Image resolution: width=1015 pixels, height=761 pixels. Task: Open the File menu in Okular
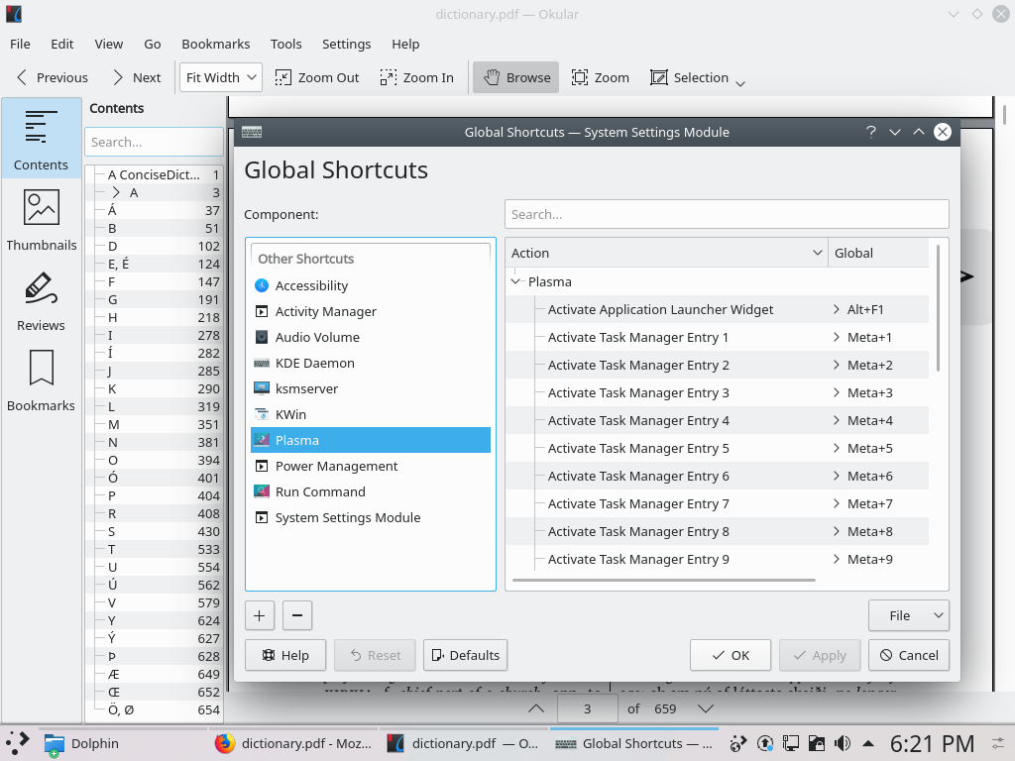pos(20,44)
